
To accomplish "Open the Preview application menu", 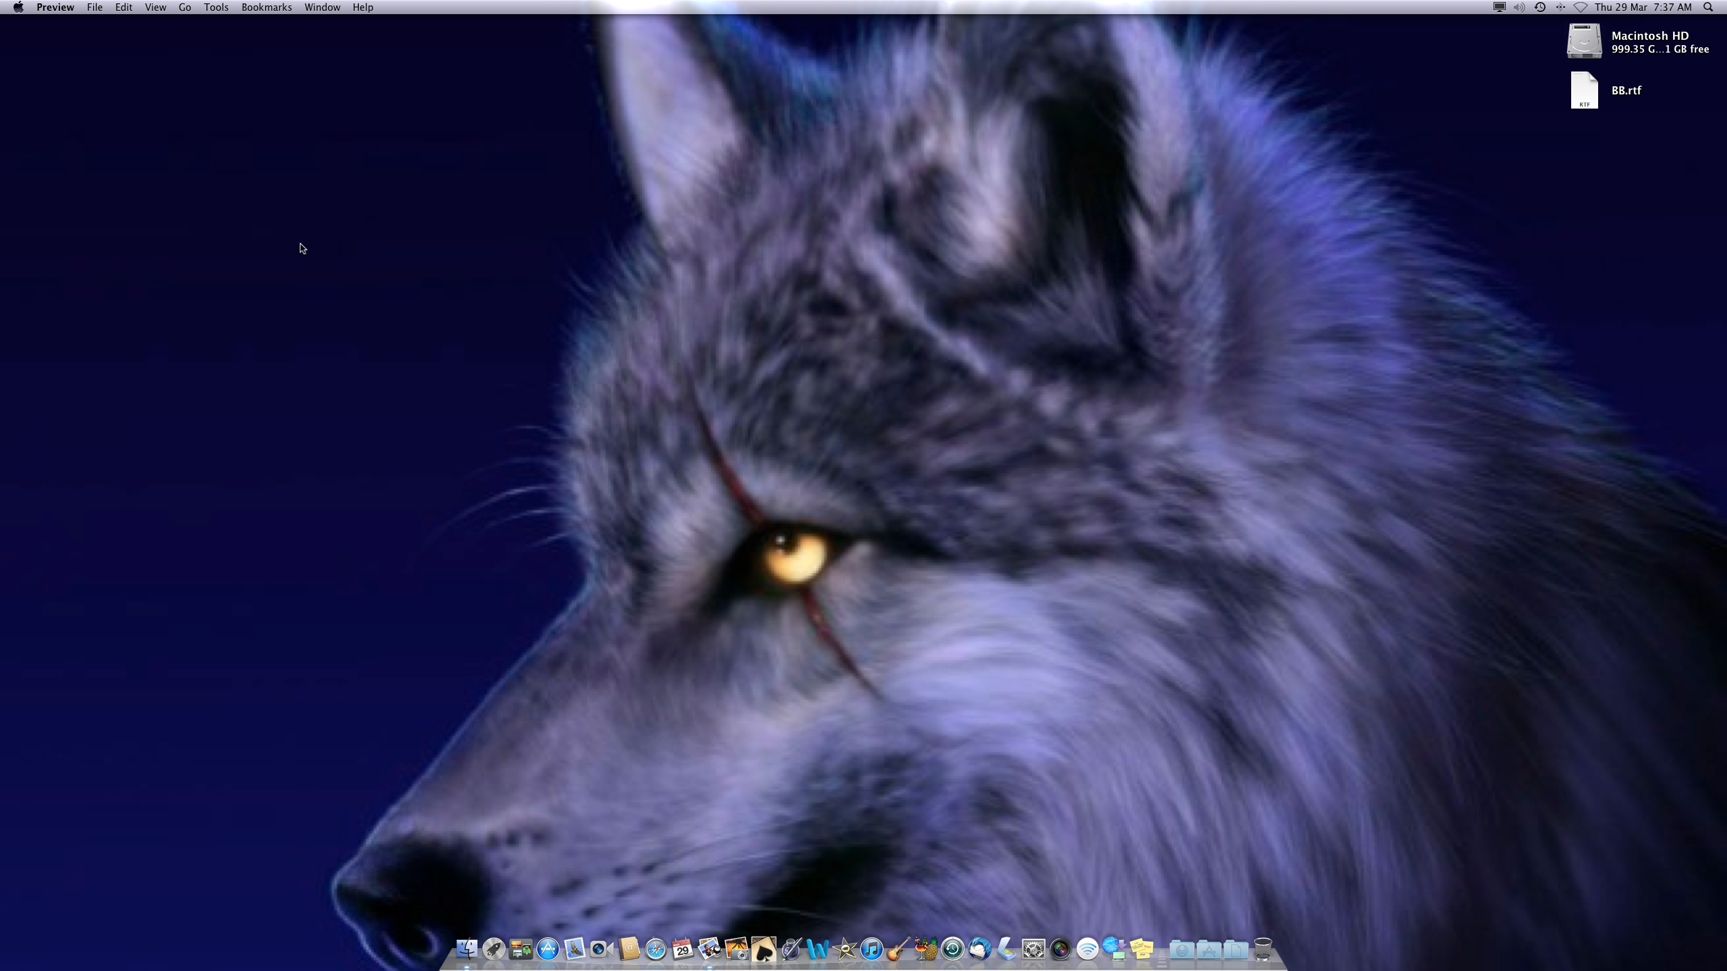I will (x=55, y=7).
